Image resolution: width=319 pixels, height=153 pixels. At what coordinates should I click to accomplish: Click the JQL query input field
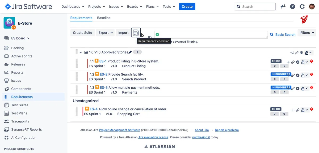tap(211, 35)
